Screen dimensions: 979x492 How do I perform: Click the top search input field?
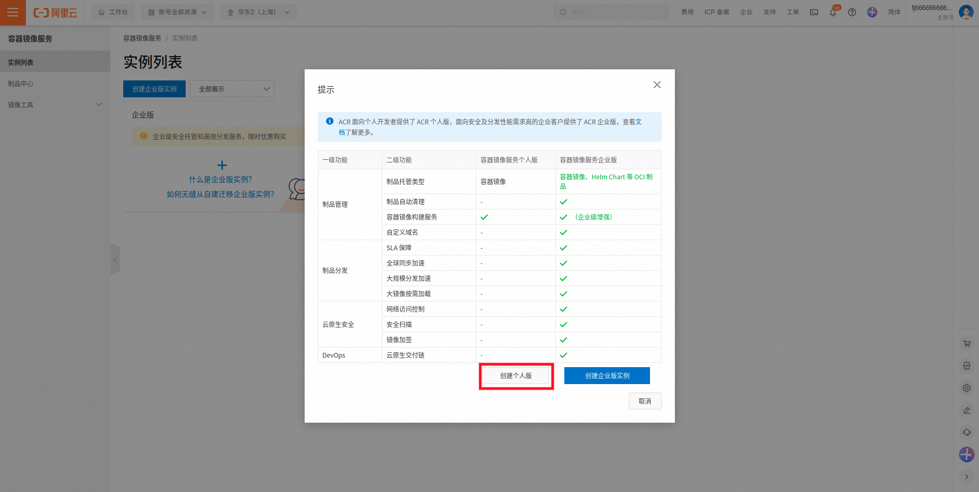tap(611, 12)
